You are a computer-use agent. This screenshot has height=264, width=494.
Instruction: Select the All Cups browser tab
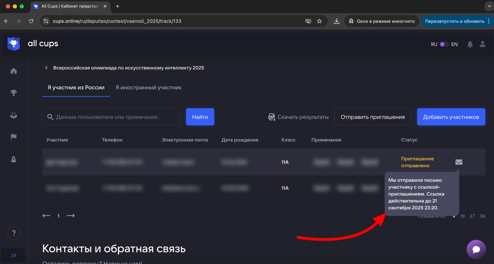point(70,6)
